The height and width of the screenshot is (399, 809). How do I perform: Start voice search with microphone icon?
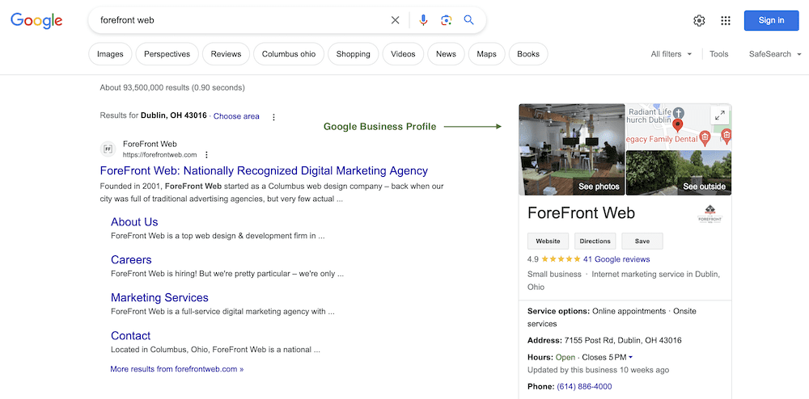click(424, 20)
